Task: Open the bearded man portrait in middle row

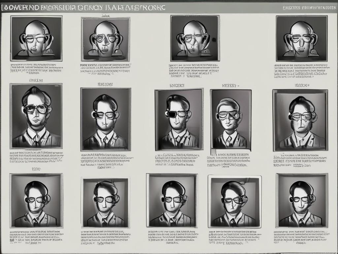Action: coord(36,116)
